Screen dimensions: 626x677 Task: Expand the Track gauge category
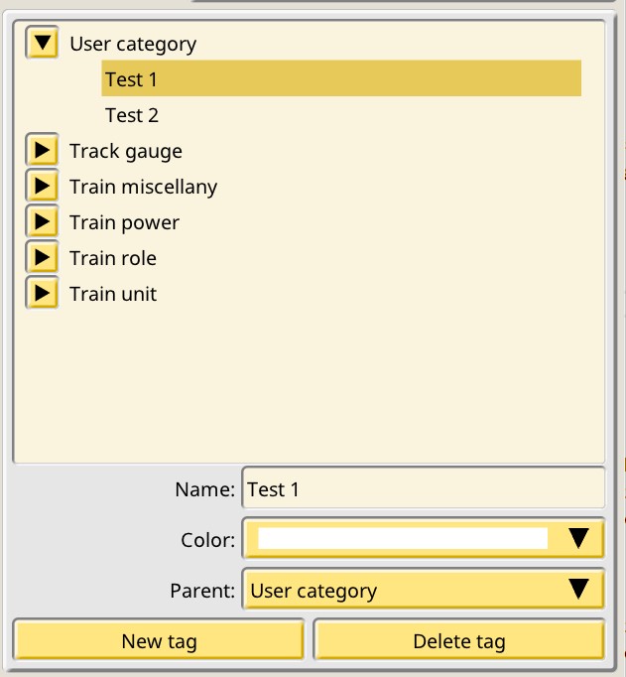[x=42, y=150]
